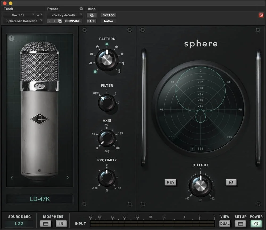Image resolution: width=266 pixels, height=230 pixels.
Task: Open the Vox 1.01 track dropdown
Action: tap(23, 15)
